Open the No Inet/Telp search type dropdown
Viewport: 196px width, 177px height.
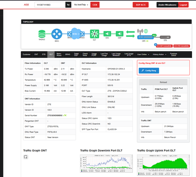81,5
